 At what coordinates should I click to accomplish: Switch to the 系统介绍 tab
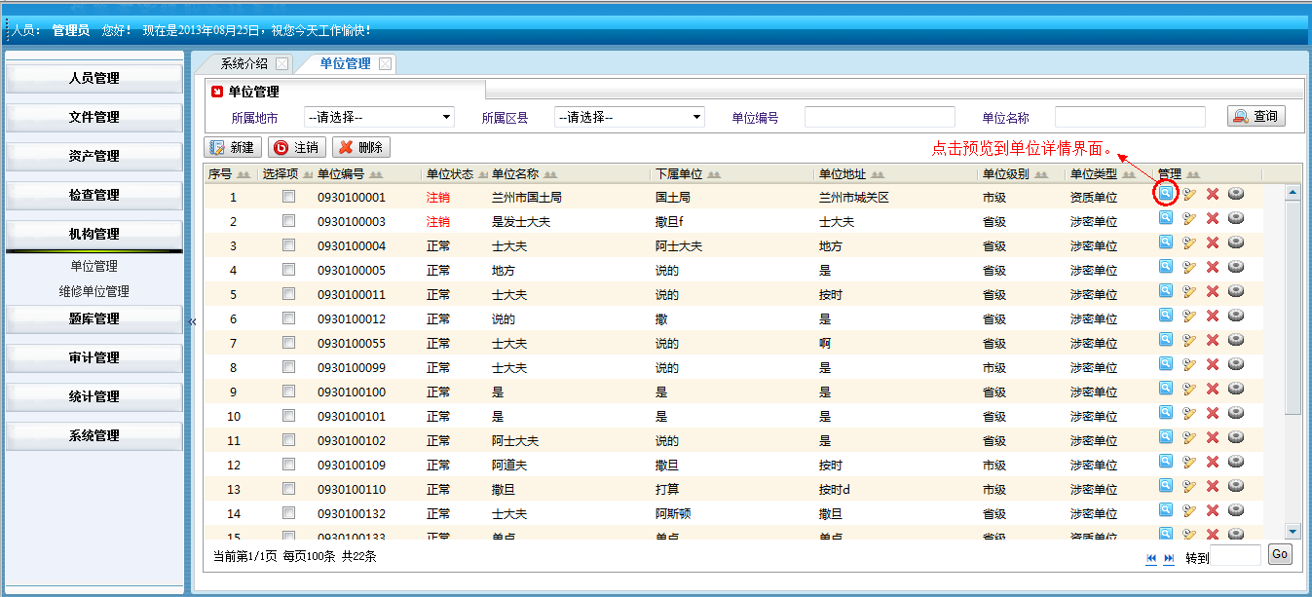244,63
